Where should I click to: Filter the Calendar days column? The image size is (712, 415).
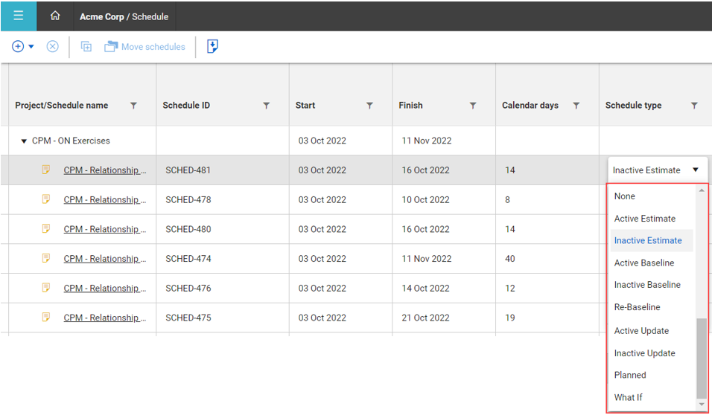(x=576, y=106)
